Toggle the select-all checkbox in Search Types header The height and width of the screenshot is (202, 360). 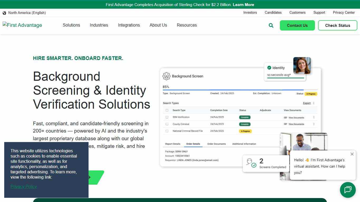[x=167, y=110]
